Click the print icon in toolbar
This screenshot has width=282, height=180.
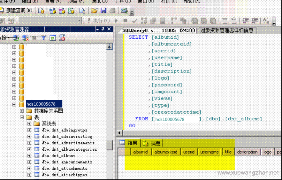112,11
